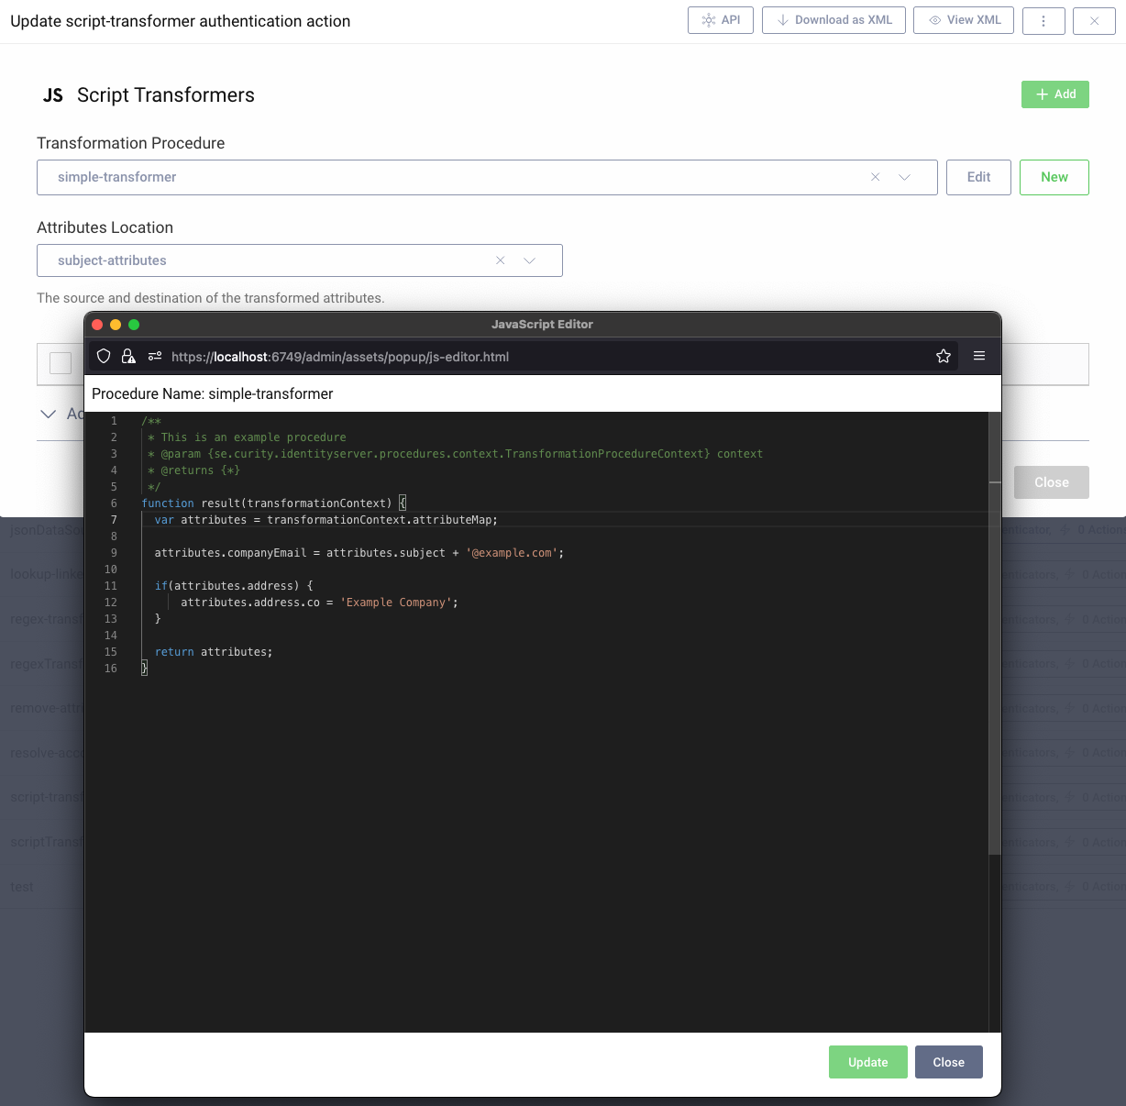Clear the subject-attributes selection with the X
The image size is (1126, 1106).
pos(501,260)
